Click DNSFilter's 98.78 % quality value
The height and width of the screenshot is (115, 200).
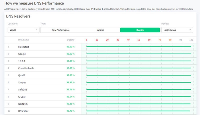tap(70, 111)
